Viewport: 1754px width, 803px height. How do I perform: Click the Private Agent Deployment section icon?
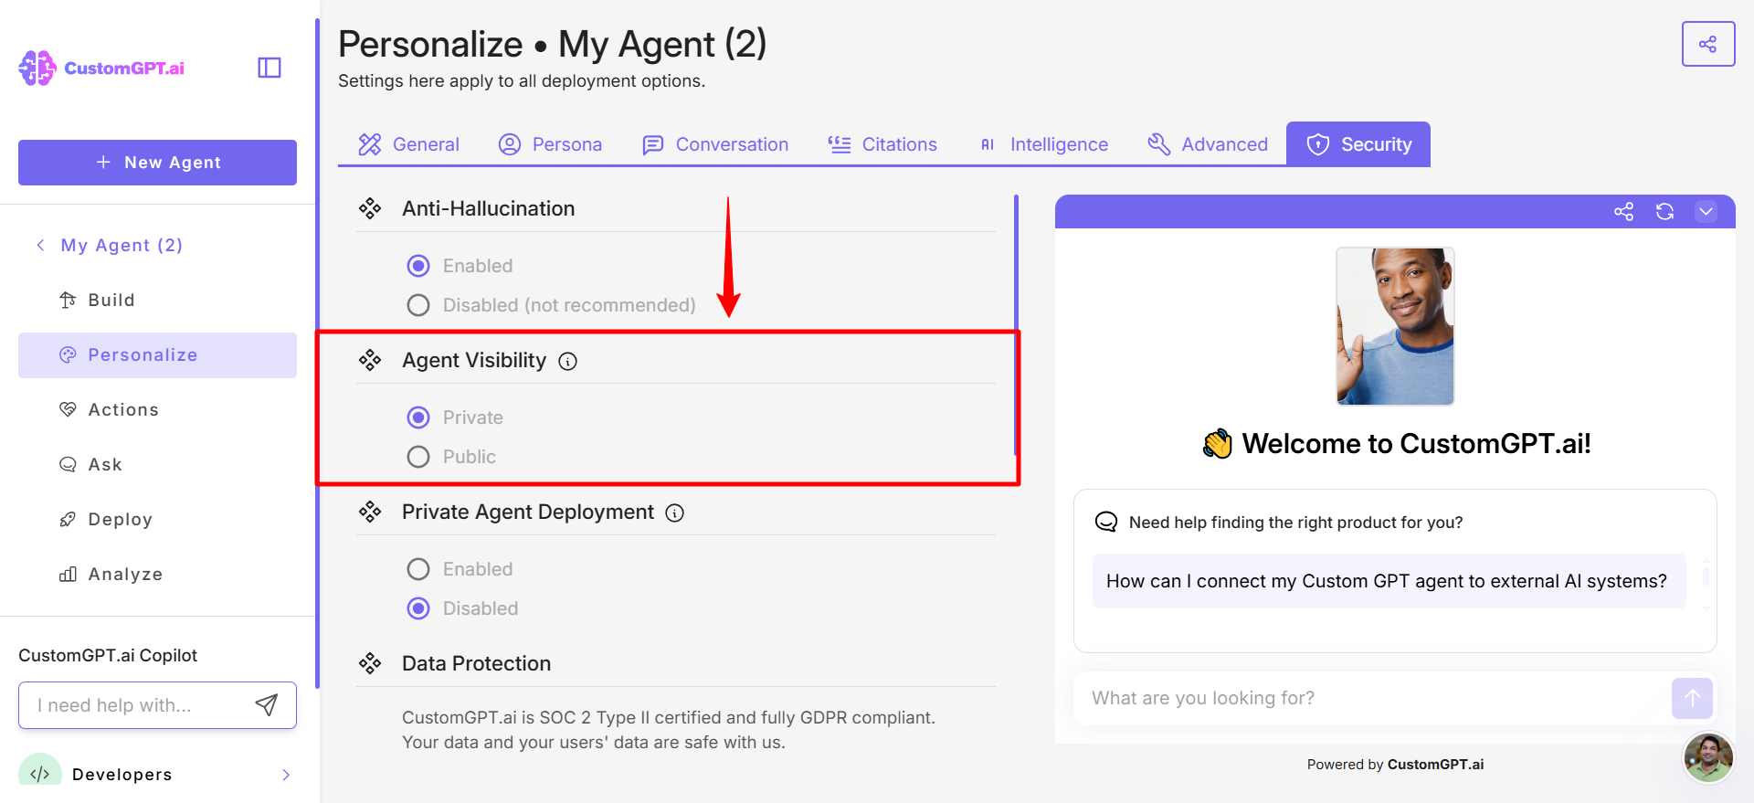(370, 512)
